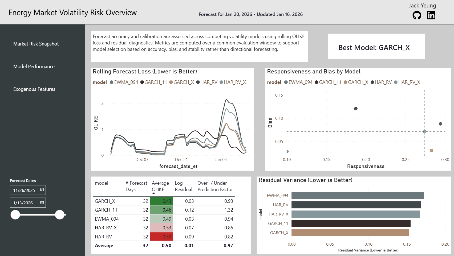
Task: Click the Best Model: GARCH_X card
Action: tap(376, 47)
